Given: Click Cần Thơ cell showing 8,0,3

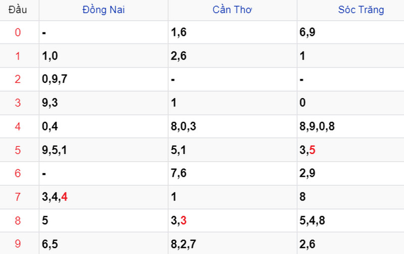Looking at the screenshot, I should tap(232, 126).
